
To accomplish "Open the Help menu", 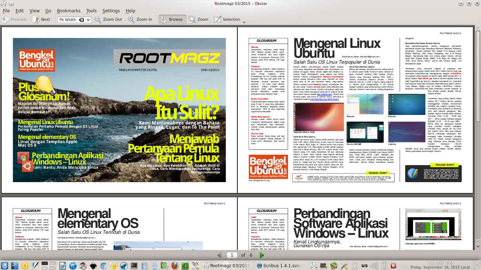I will click(130, 11).
